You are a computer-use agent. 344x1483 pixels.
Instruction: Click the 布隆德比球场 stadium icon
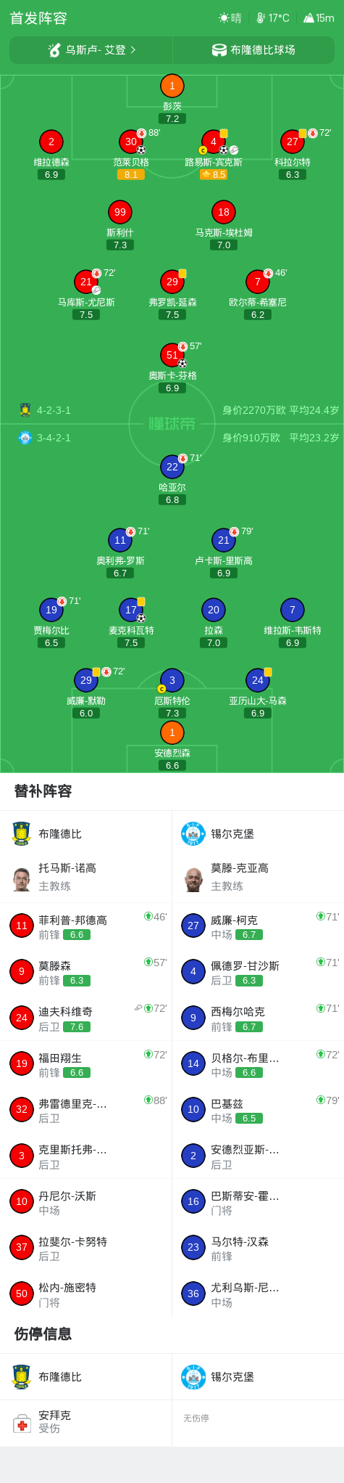pyautogui.click(x=219, y=50)
